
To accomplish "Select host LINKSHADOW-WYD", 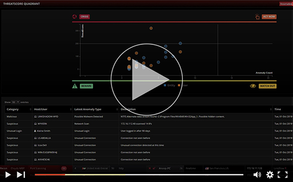I will coord(48,117).
